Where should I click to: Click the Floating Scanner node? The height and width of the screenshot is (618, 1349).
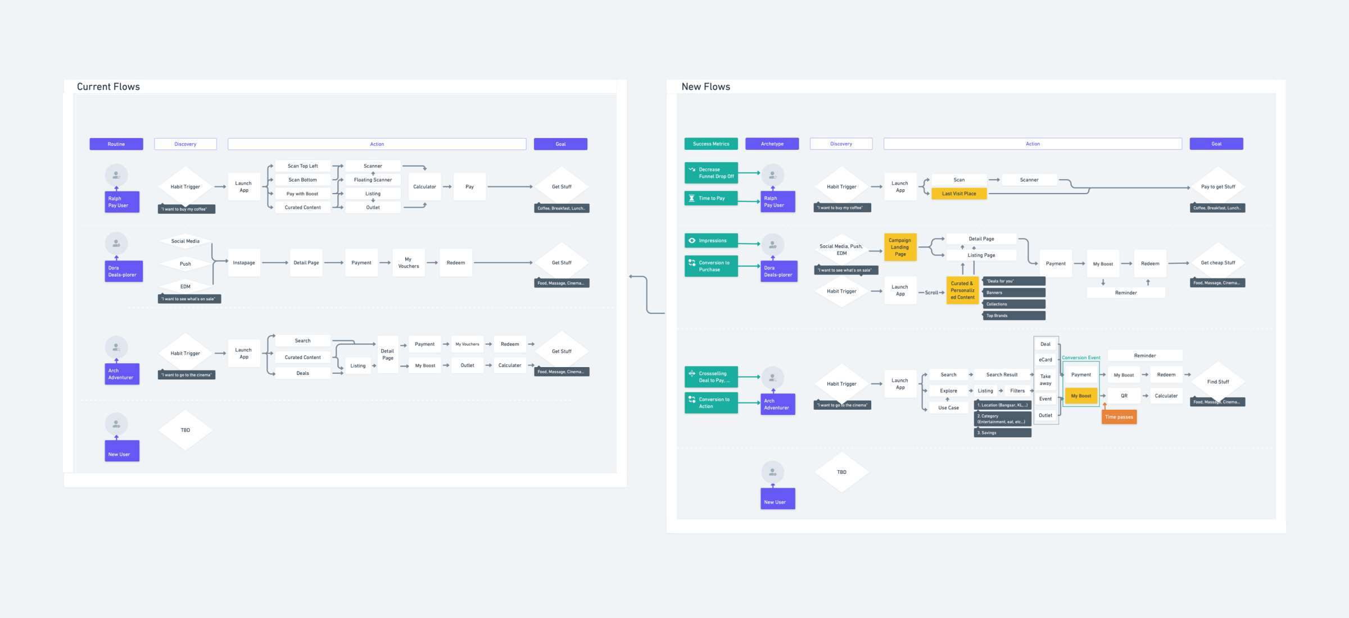click(x=373, y=180)
